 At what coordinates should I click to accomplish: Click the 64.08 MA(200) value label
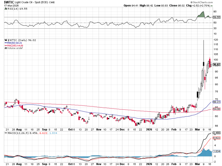(x=217, y=109)
